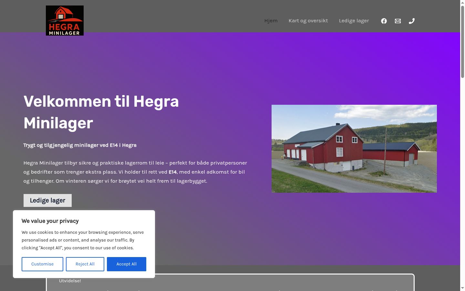Viewport: 465px width, 291px height.
Task: Click the Utvidelse! text
Action: click(x=70, y=281)
